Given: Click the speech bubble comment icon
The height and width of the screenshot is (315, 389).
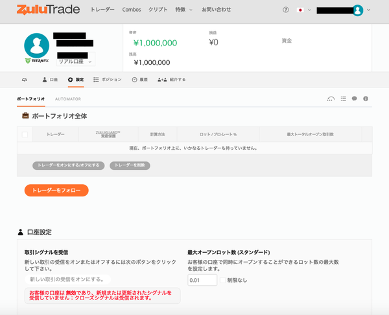Looking at the screenshot, I should click(354, 99).
